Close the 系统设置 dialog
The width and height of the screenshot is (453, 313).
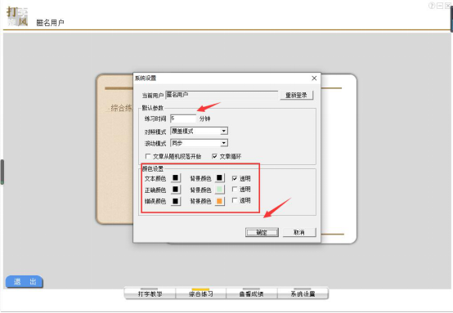click(x=314, y=78)
